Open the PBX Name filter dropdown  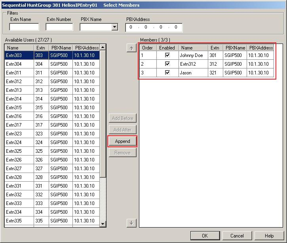pyautogui.click(x=115, y=27)
